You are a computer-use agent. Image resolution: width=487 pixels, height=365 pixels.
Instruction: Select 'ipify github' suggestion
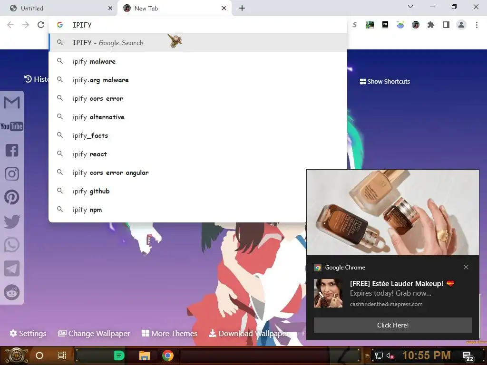pos(178,191)
